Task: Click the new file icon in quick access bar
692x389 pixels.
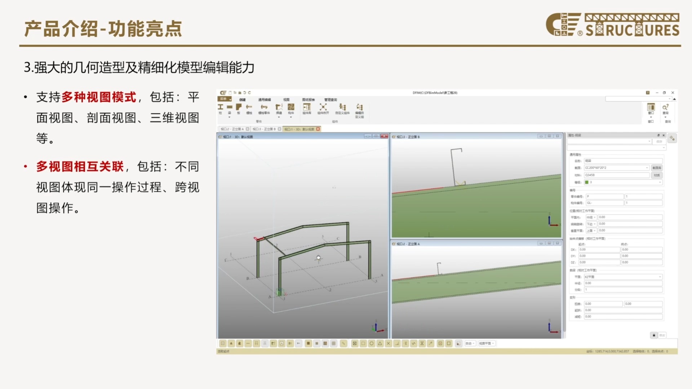Action: point(230,93)
